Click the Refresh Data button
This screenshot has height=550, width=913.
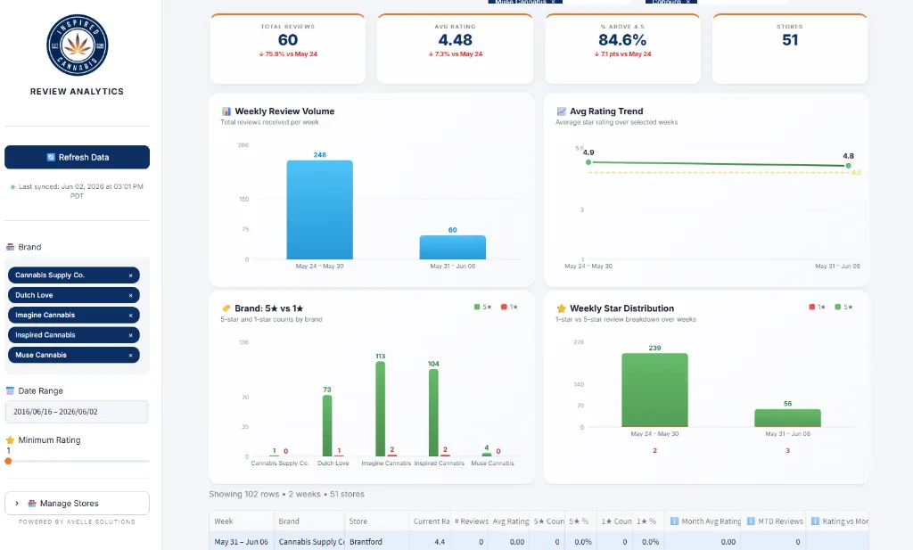77,157
